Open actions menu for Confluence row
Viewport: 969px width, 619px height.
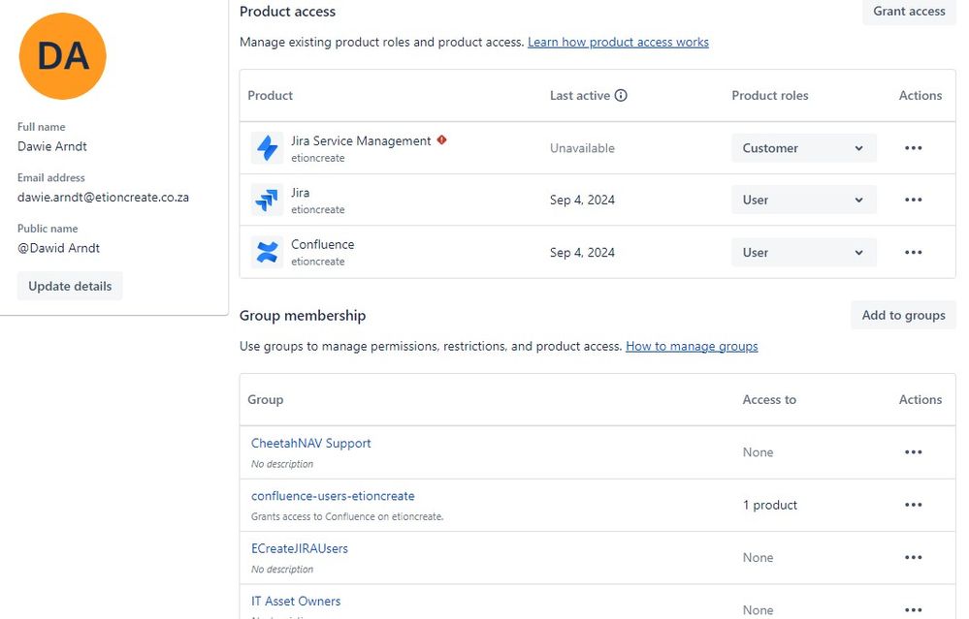[x=913, y=253]
